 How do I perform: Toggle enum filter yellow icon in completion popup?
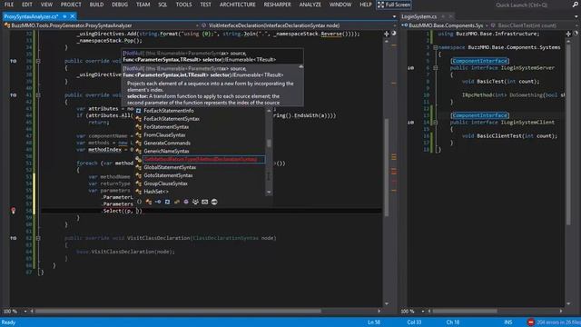pyautogui.click(x=177, y=202)
